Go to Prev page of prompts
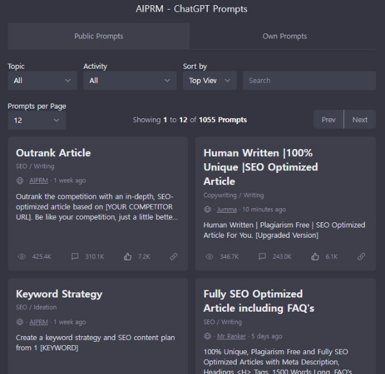 pyautogui.click(x=329, y=120)
